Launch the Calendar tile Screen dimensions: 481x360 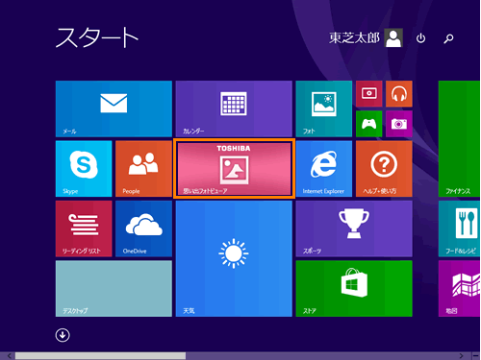click(234, 108)
